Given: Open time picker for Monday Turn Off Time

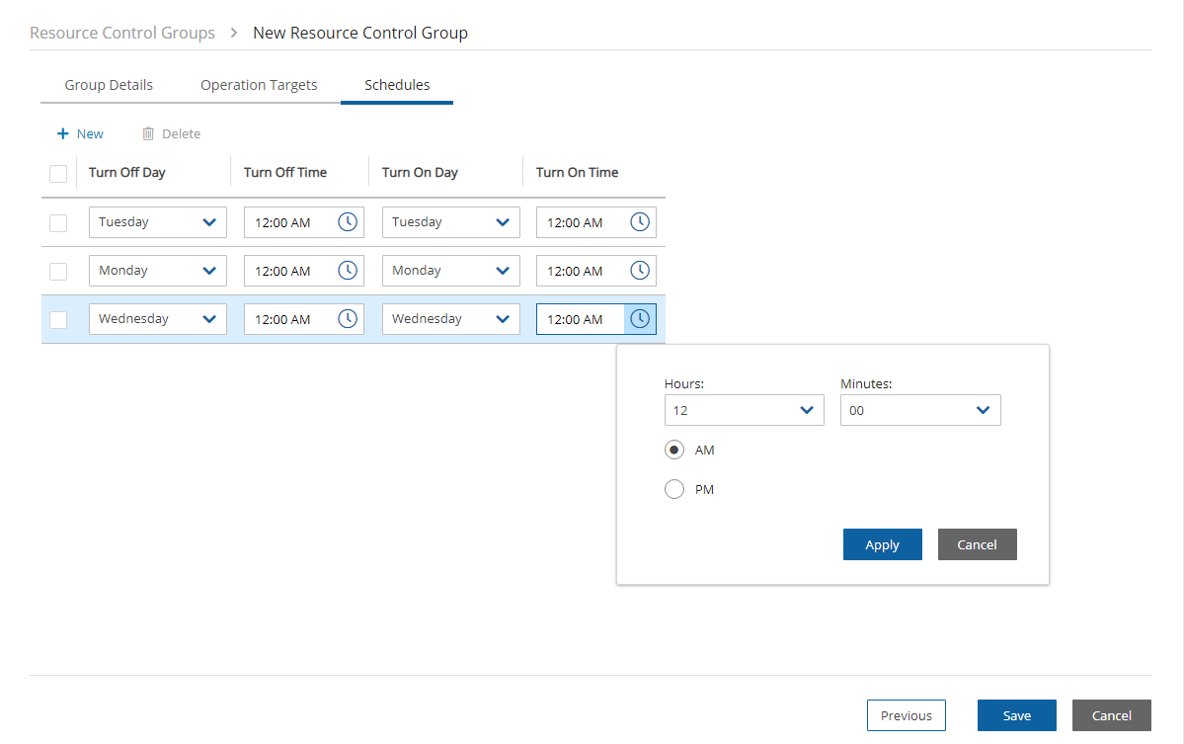Looking at the screenshot, I should coord(348,271).
